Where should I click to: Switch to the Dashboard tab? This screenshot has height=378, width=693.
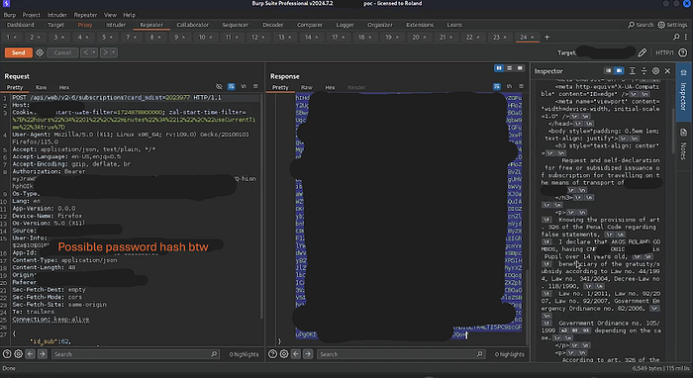coord(21,25)
